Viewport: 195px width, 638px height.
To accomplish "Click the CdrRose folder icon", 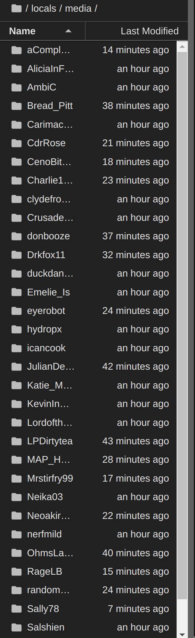I will (17, 143).
